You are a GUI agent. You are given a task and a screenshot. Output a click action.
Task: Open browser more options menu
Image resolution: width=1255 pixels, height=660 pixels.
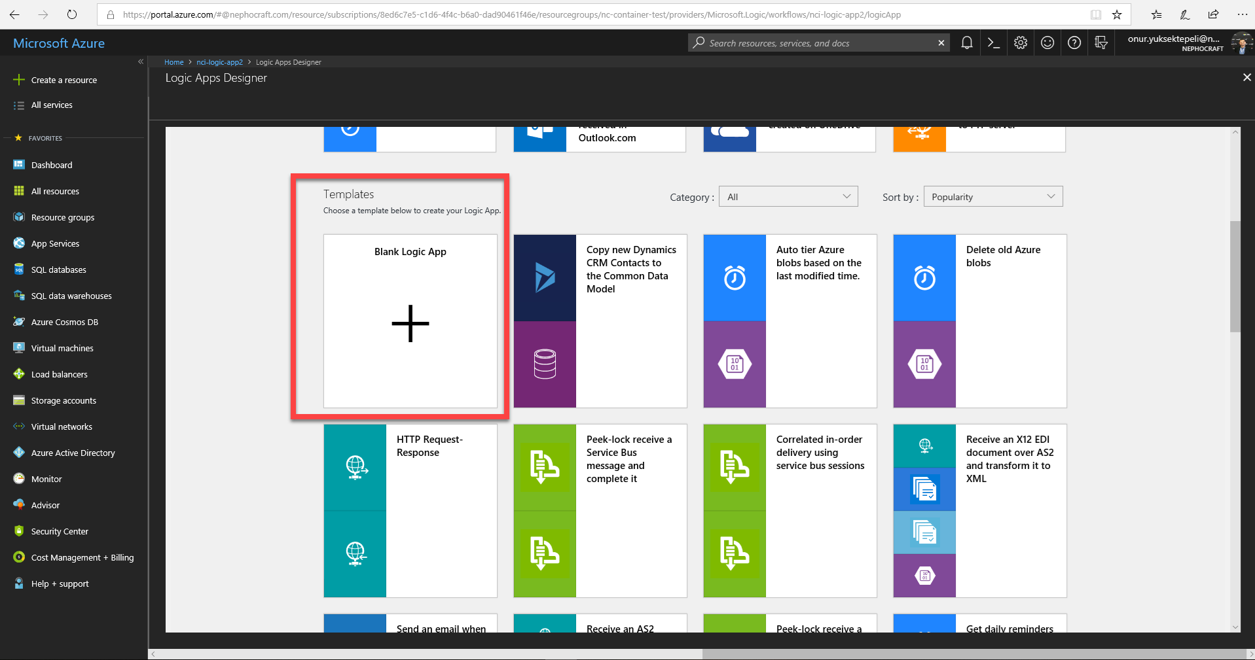[1242, 14]
